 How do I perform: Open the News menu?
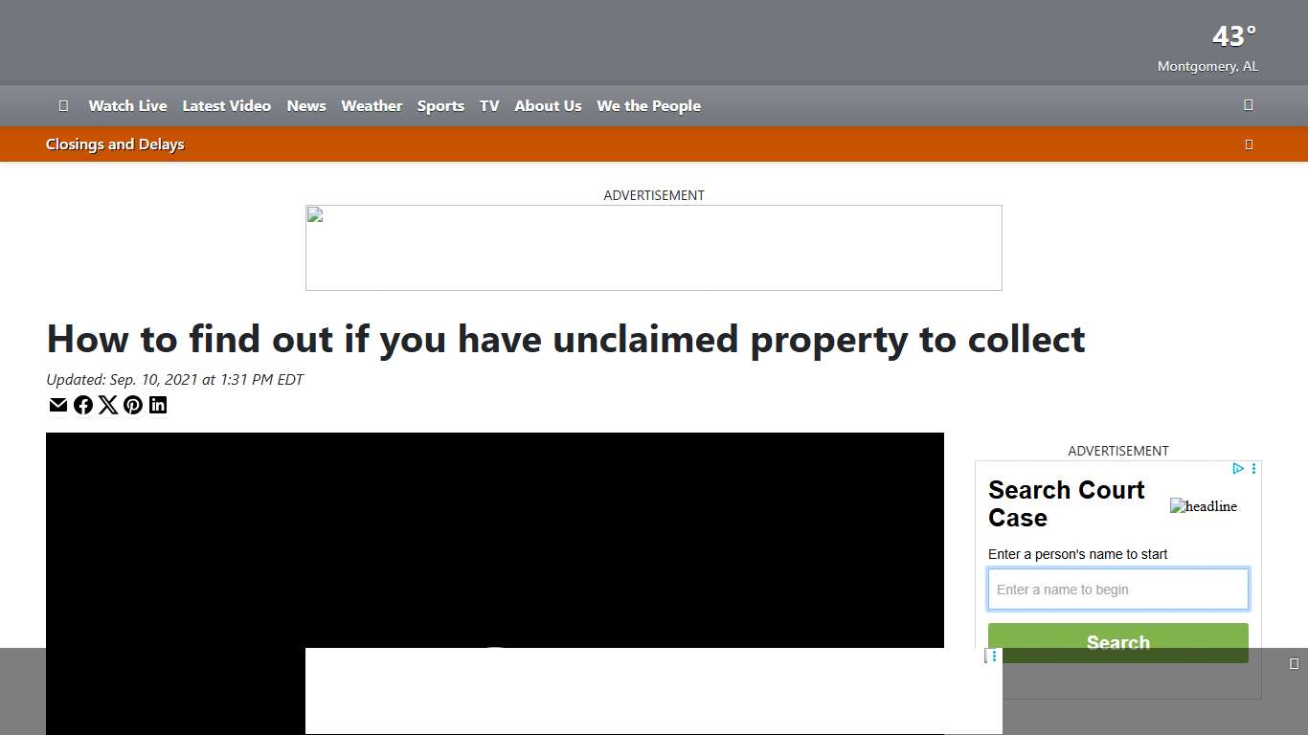pos(305,105)
